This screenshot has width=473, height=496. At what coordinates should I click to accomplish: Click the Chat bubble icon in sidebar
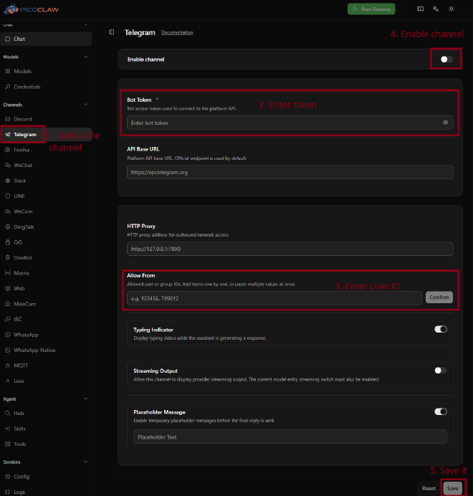[x=8, y=39]
